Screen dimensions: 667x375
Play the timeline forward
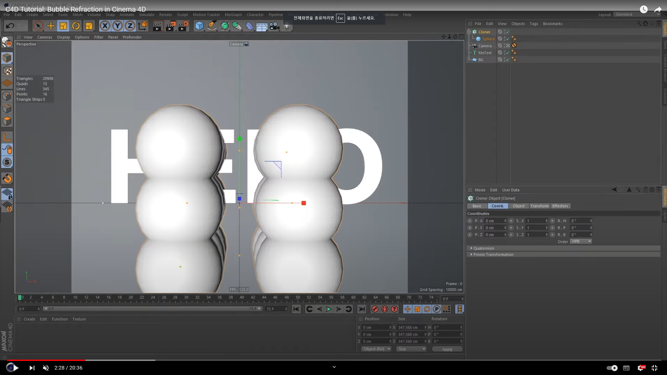click(329, 309)
